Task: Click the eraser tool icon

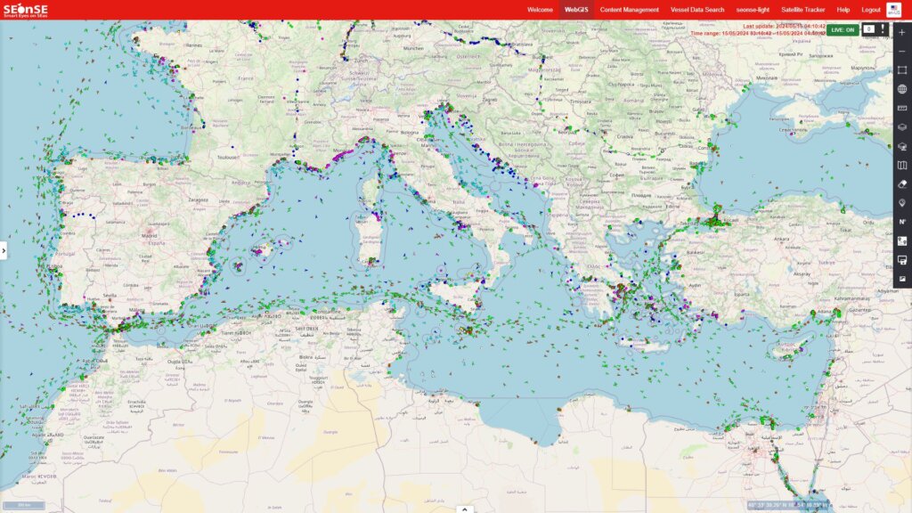Action: [x=902, y=184]
